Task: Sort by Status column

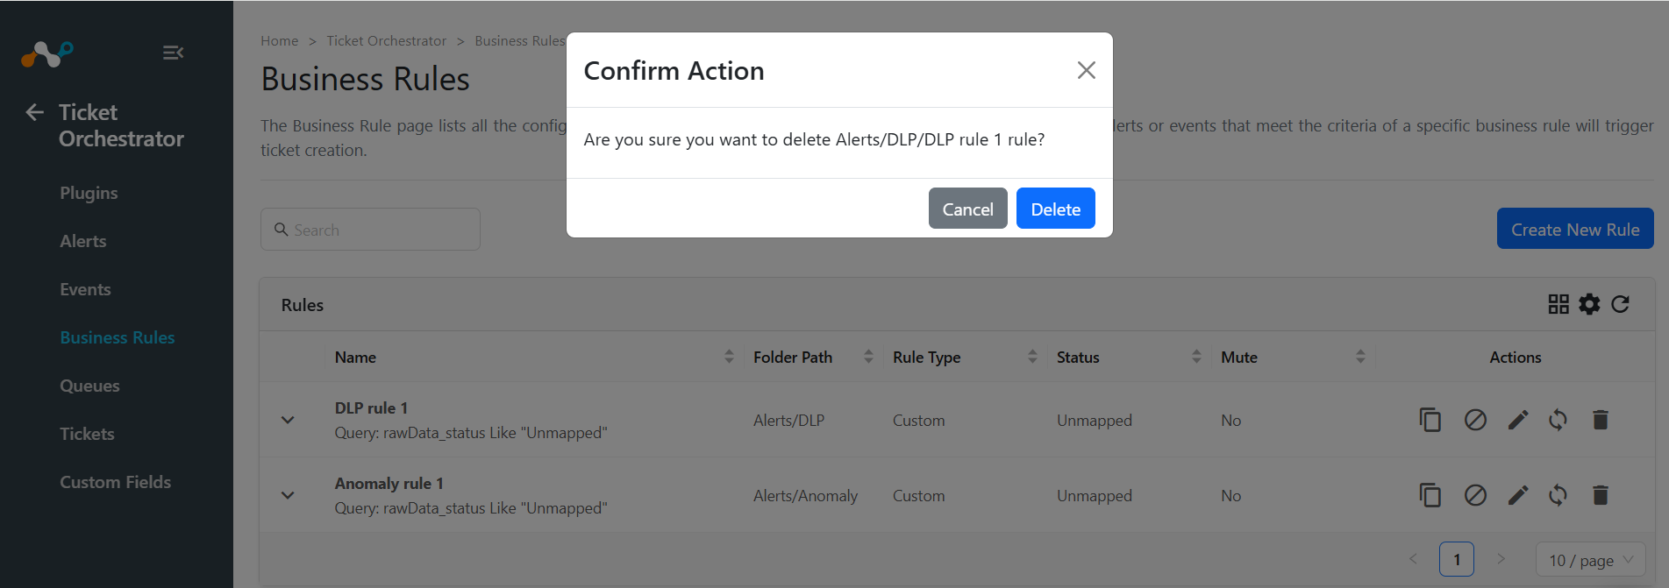Action: [1196, 357]
